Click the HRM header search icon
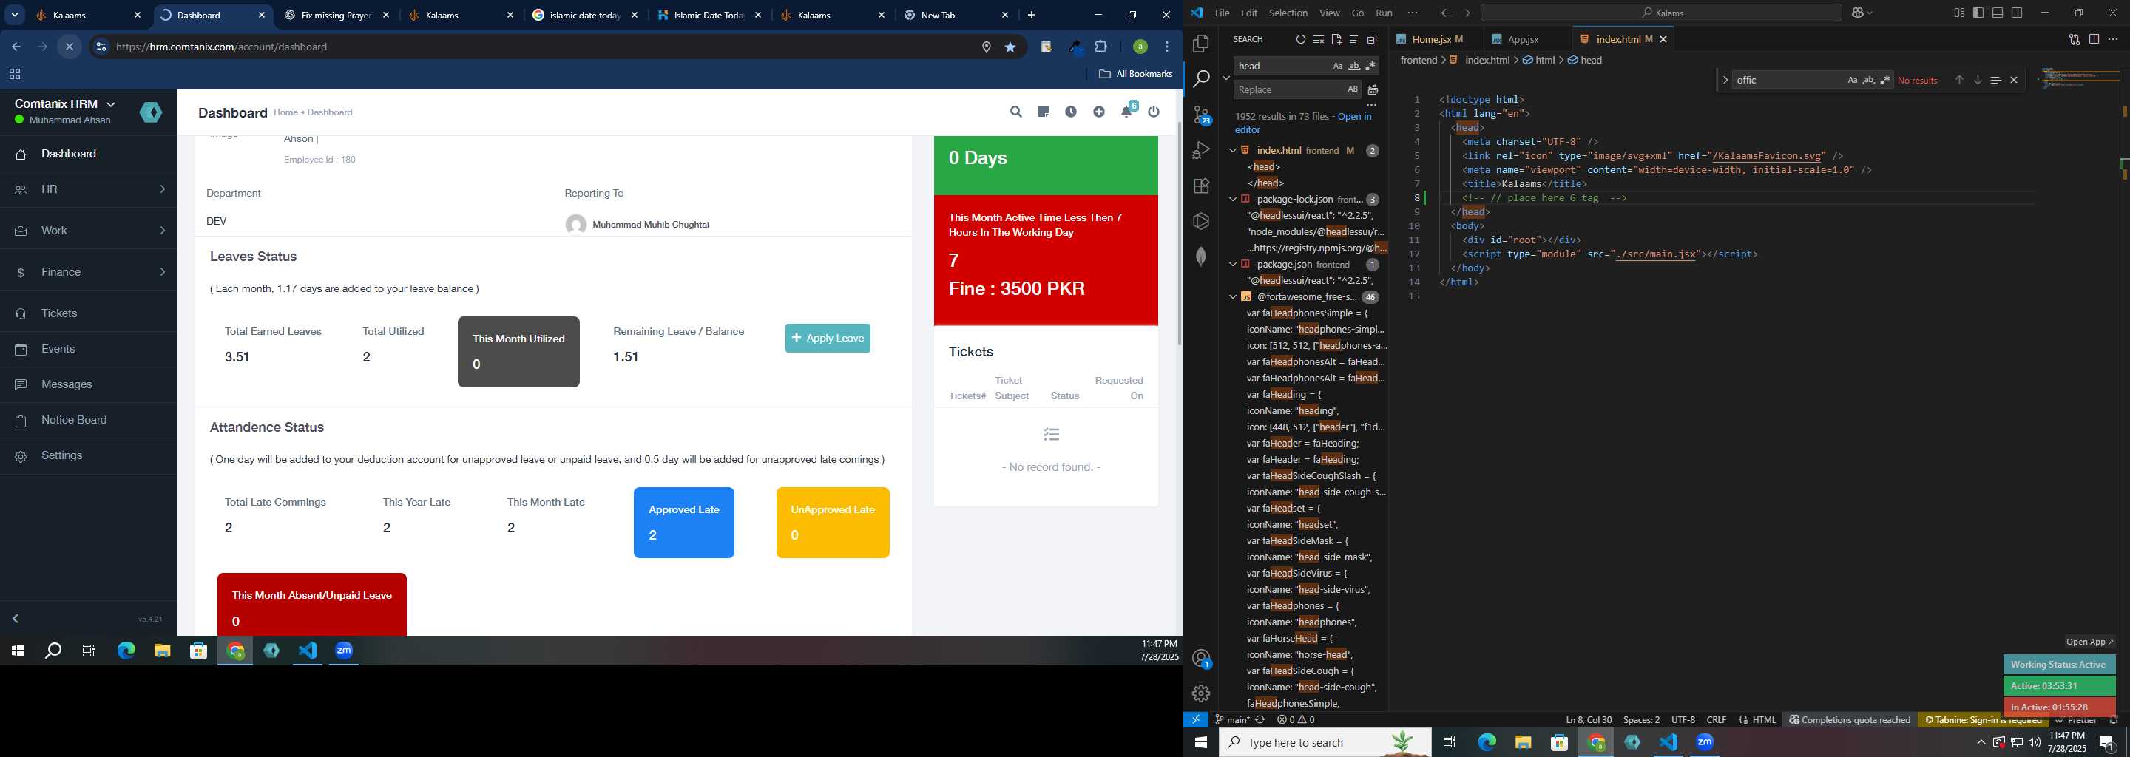The width and height of the screenshot is (2130, 757). 1016,112
